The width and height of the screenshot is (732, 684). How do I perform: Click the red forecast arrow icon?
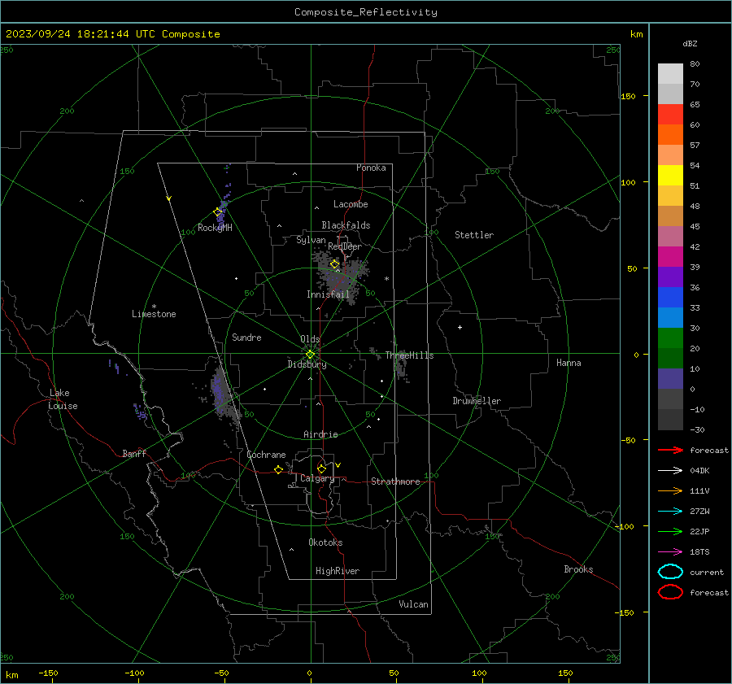tap(670, 450)
